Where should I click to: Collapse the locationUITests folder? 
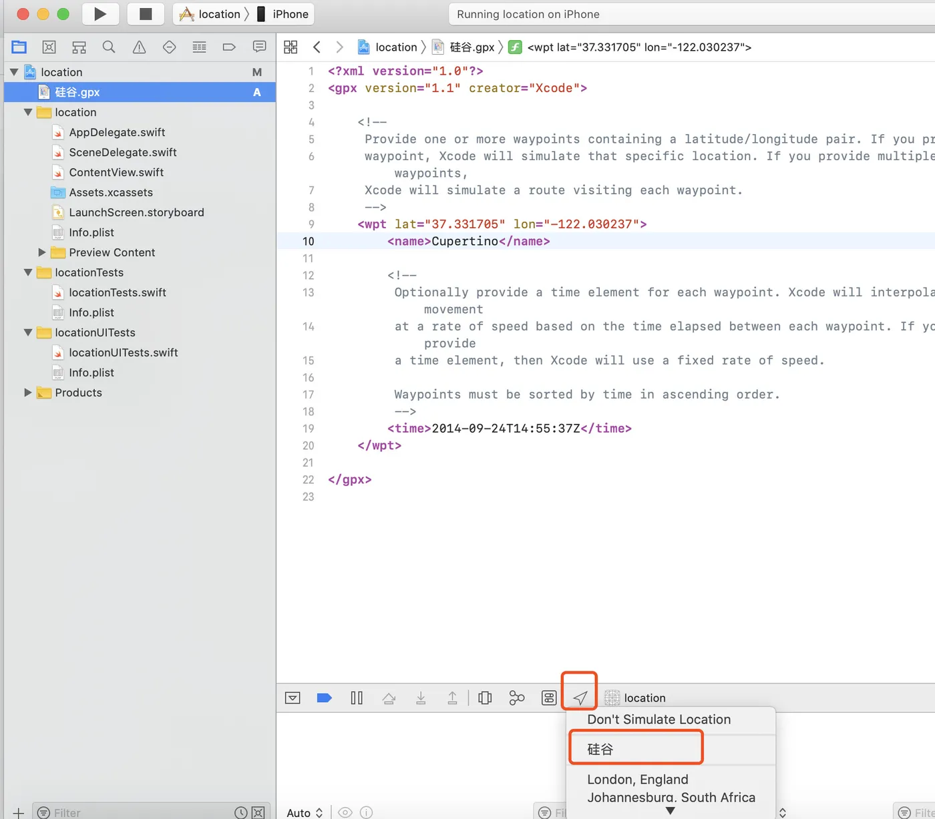coord(28,332)
